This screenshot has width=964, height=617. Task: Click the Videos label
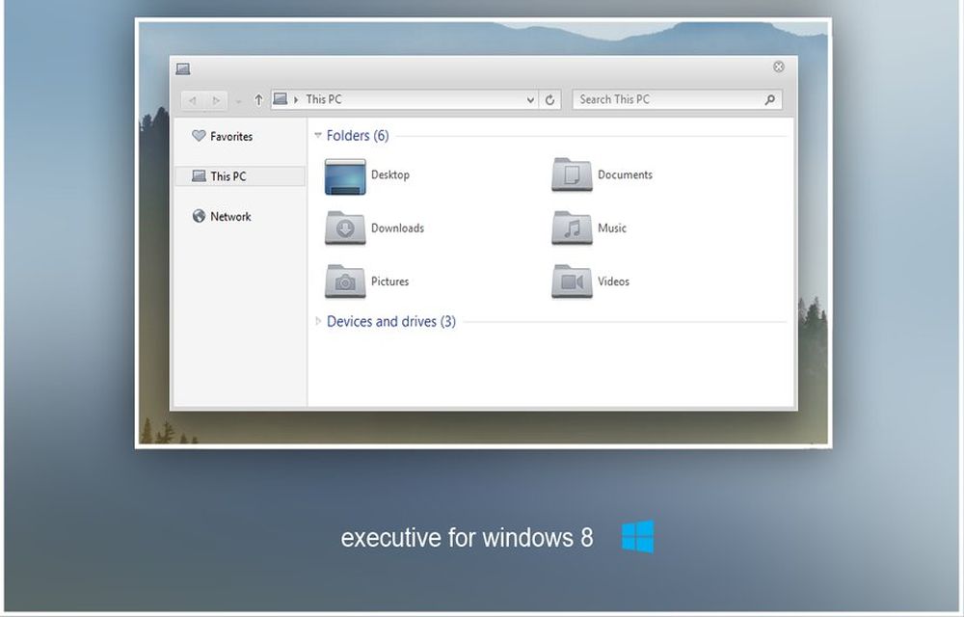point(613,282)
